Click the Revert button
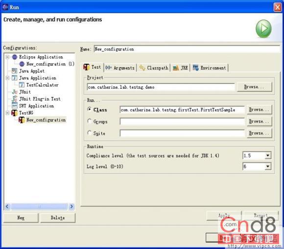 coord(261,216)
